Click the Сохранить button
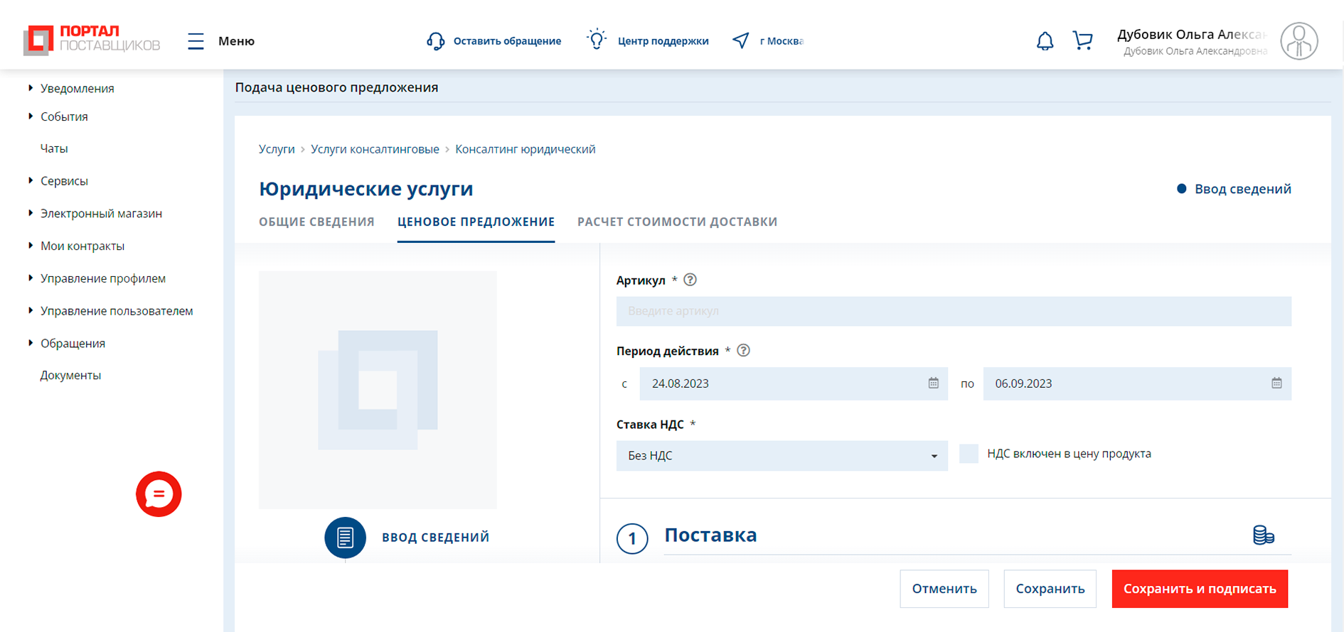The image size is (1344, 632). (1050, 589)
